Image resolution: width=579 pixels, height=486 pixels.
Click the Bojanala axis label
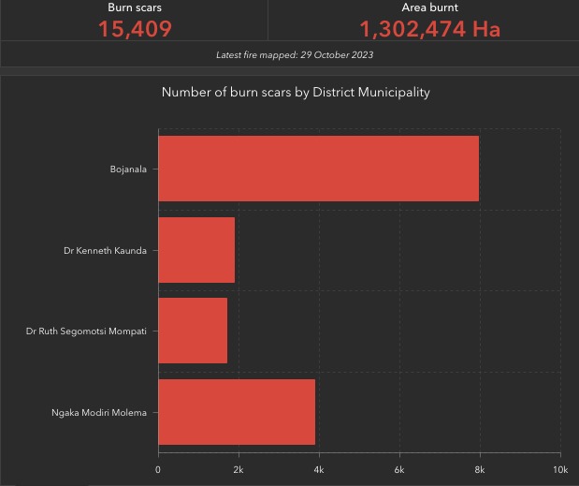point(128,169)
